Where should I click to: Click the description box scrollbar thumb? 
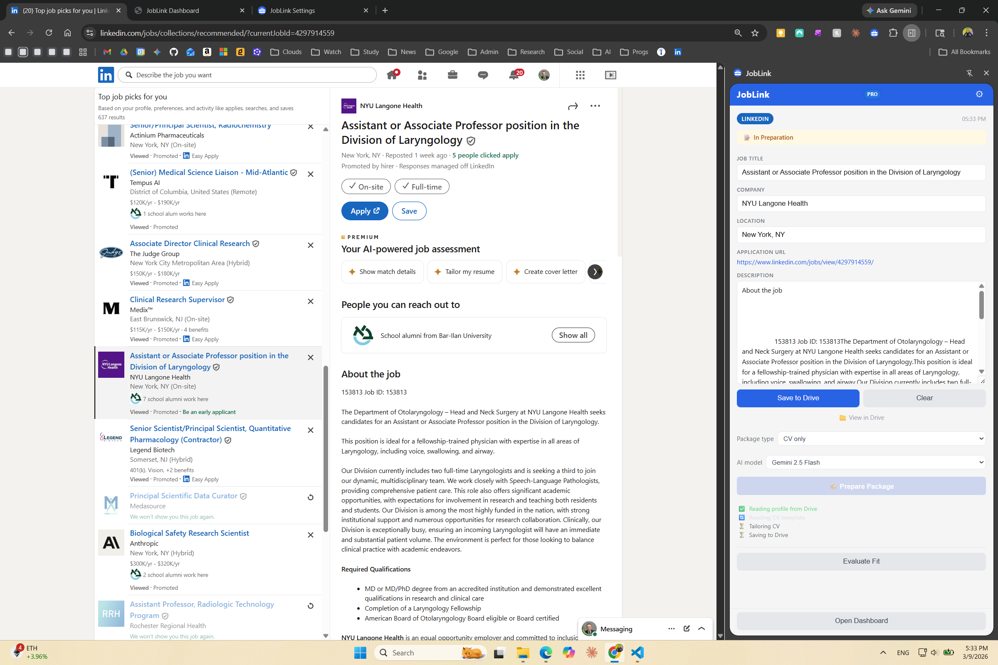(981, 305)
